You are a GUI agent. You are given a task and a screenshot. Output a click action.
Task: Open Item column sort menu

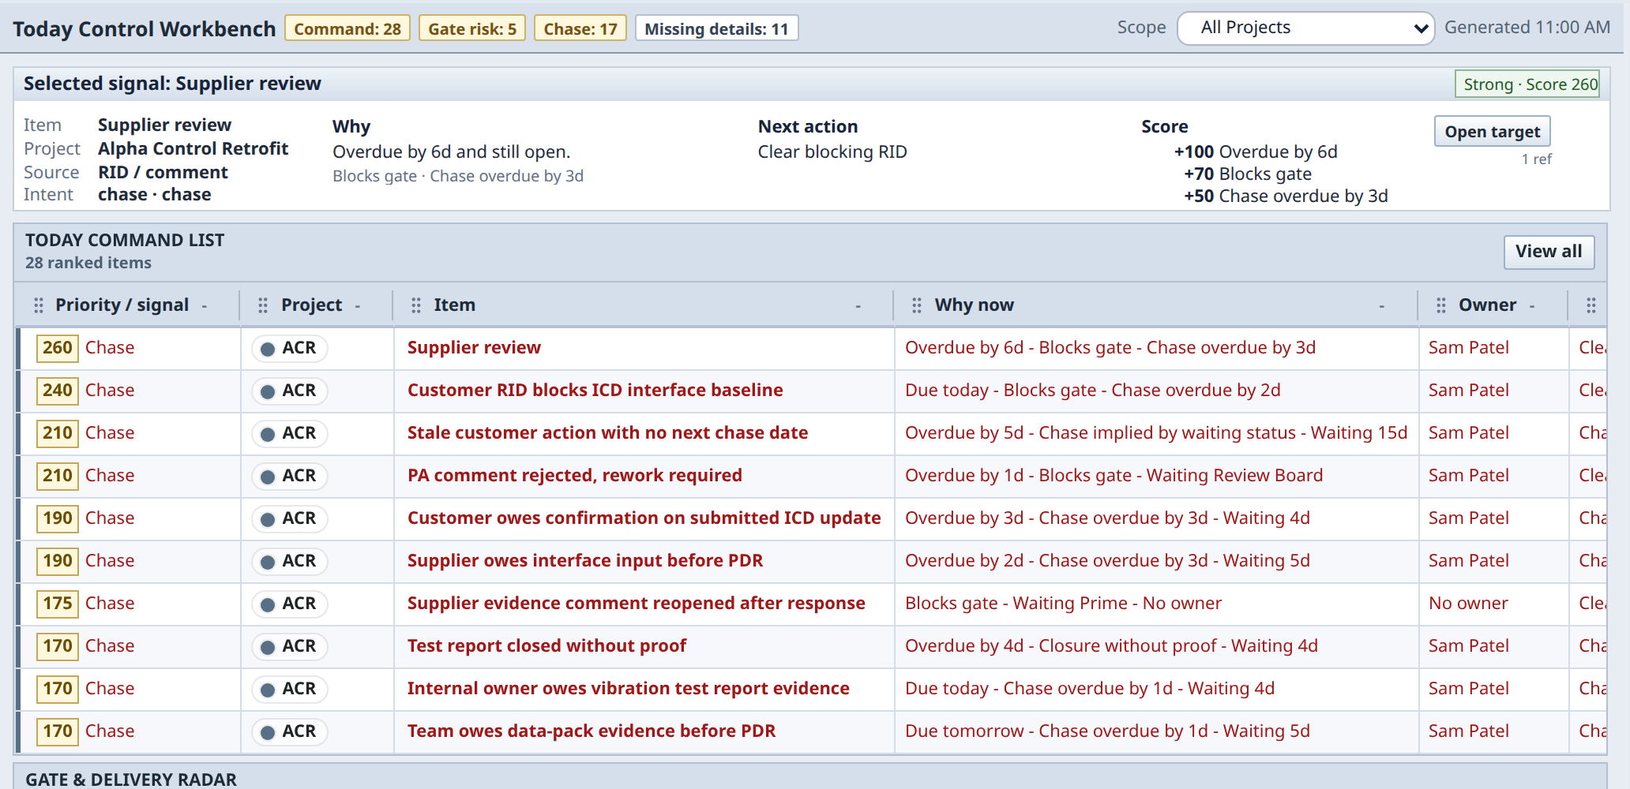858,306
